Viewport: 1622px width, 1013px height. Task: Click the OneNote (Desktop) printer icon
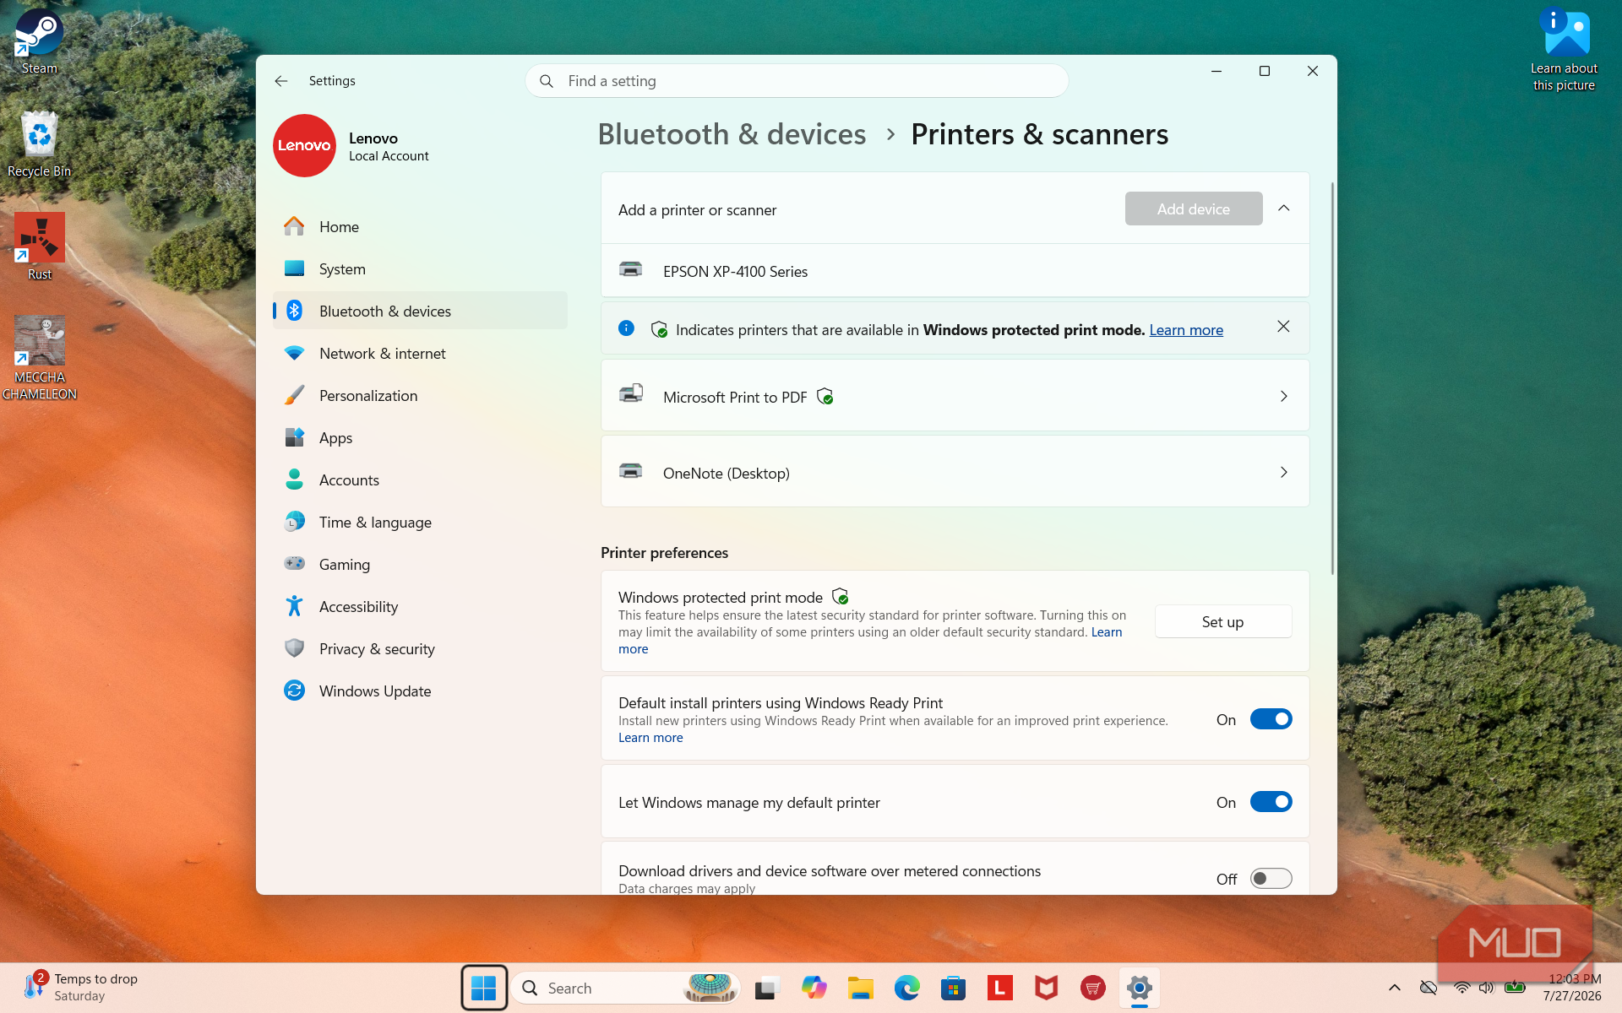click(x=630, y=471)
